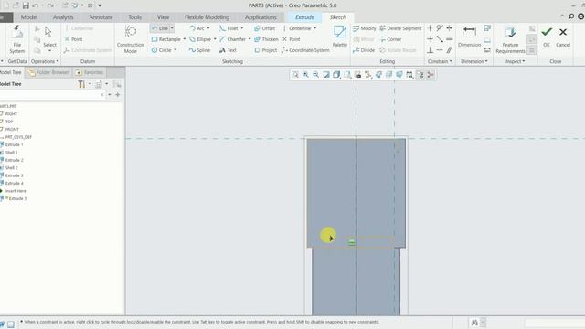Viewport: 585px width, 329px height.
Task: Zoom out using graphics toolbar
Action: pos(316,75)
